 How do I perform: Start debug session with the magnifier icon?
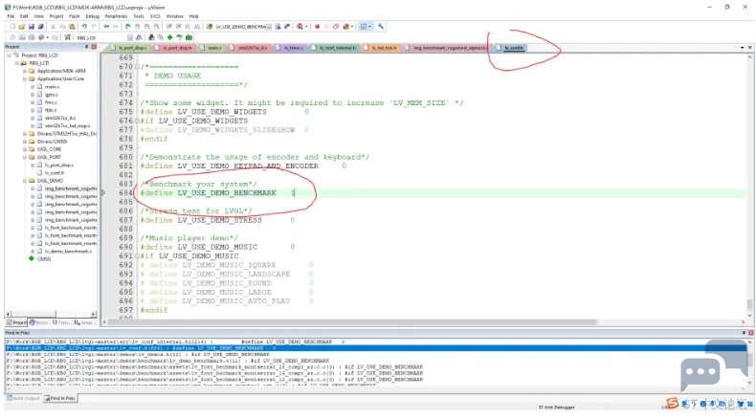[x=299, y=27]
